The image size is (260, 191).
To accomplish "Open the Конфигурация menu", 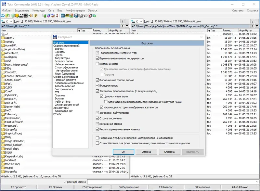I will pos(75,10).
